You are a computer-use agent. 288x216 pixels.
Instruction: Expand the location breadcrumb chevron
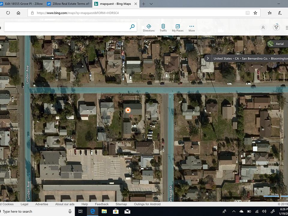[208, 58]
